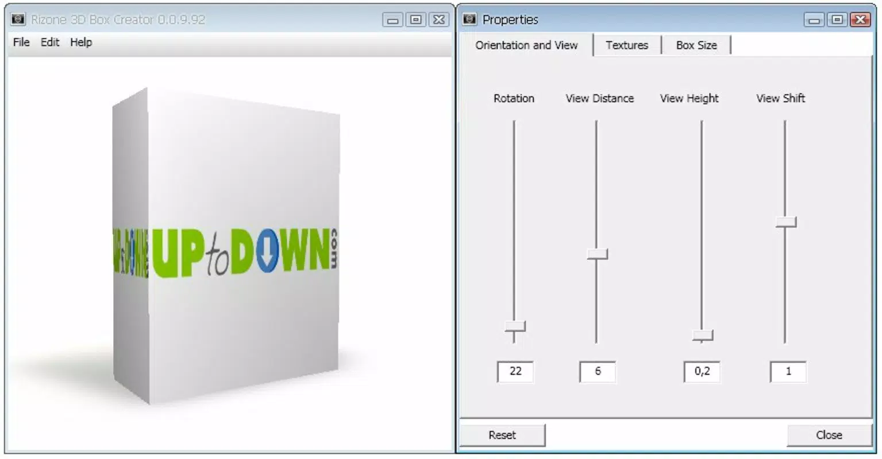Click the View Height slider handle

pos(702,336)
